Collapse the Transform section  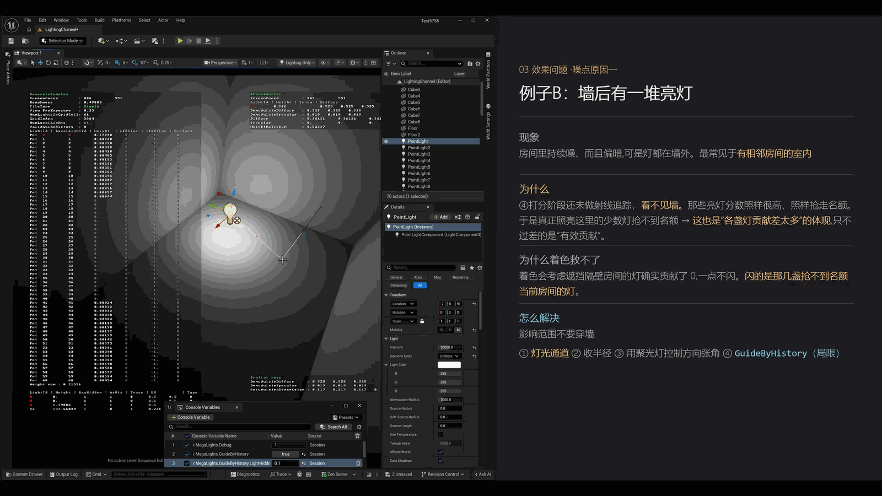coord(386,295)
